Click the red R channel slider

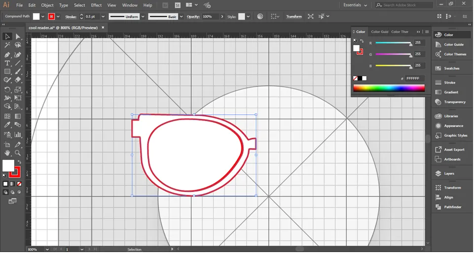[393, 43]
